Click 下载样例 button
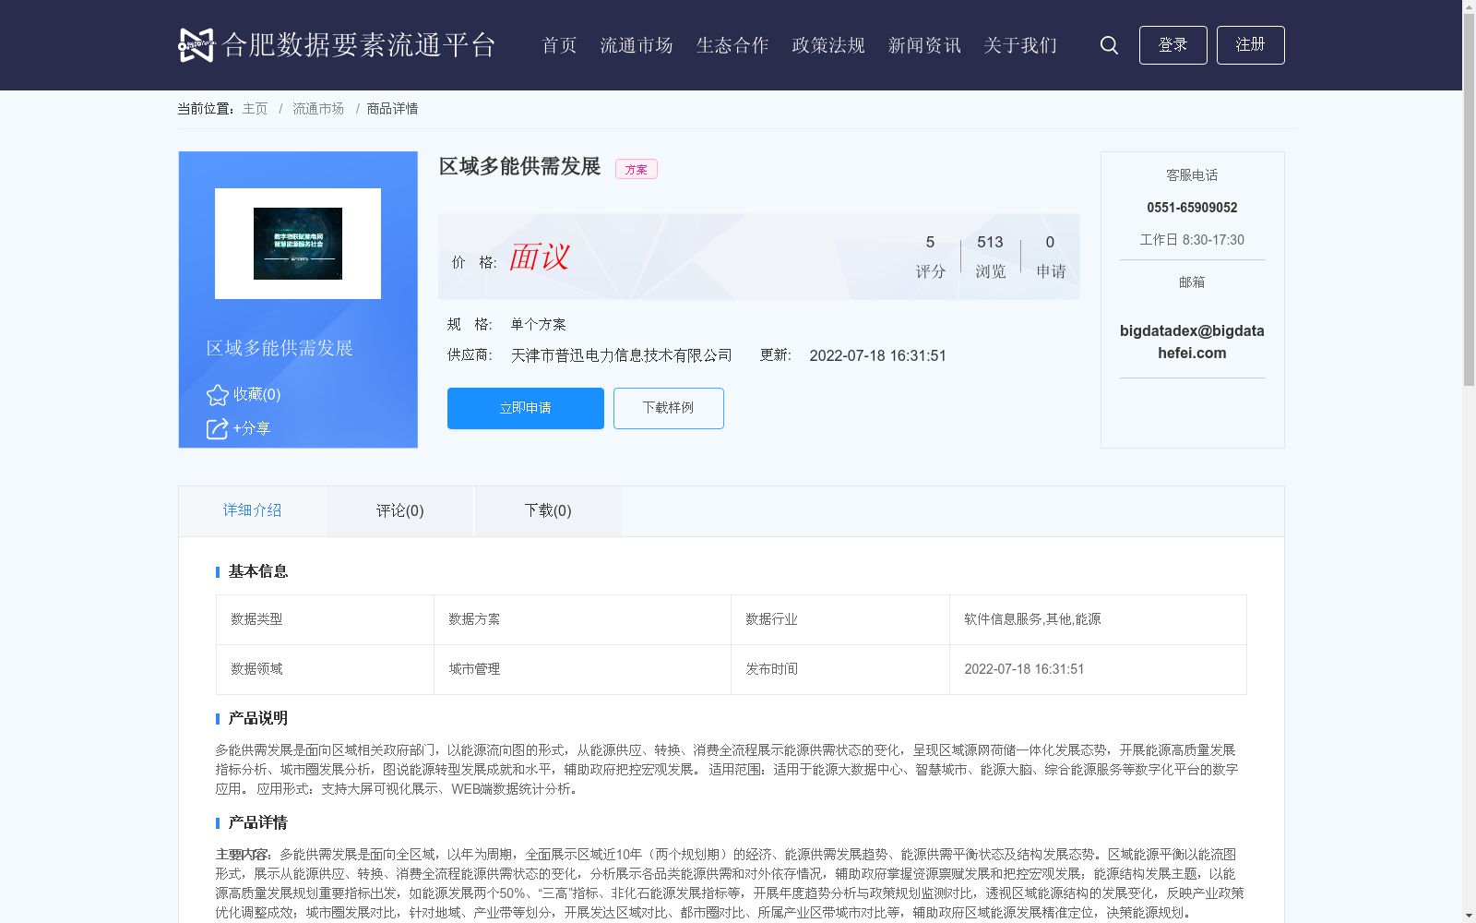1476x923 pixels. click(669, 408)
